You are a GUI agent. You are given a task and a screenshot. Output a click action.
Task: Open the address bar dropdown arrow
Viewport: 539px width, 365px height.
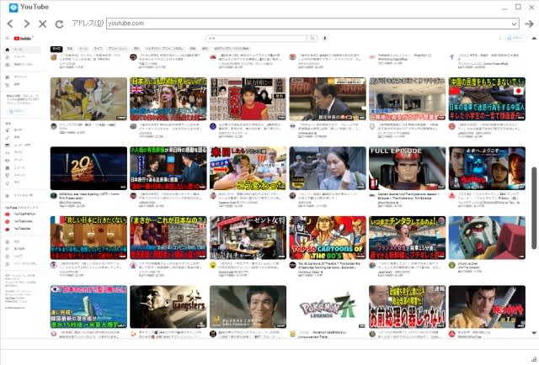515,24
